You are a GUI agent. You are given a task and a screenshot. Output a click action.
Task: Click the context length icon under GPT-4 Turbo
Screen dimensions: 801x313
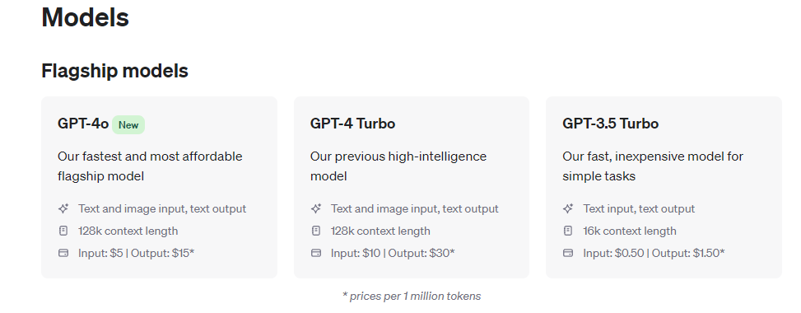click(x=315, y=231)
